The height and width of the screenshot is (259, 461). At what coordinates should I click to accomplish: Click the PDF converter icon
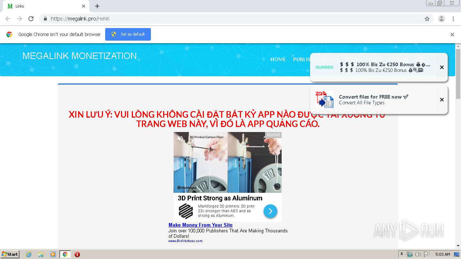tap(325, 100)
